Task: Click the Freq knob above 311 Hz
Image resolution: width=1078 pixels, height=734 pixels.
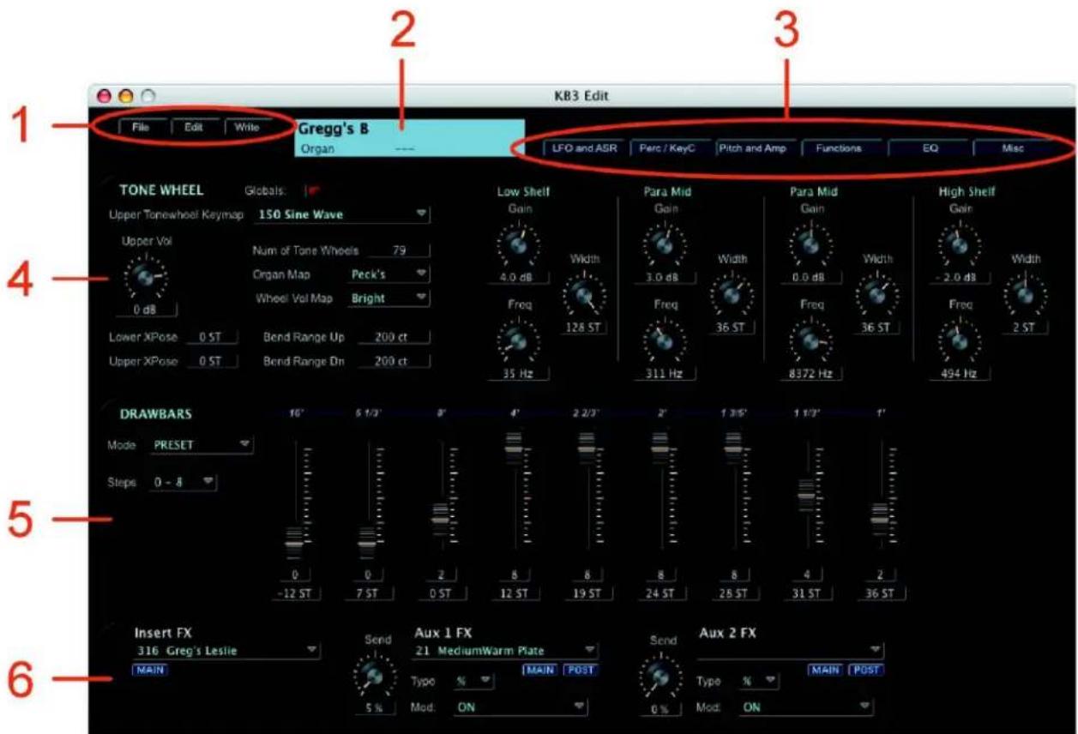Action: tap(665, 342)
